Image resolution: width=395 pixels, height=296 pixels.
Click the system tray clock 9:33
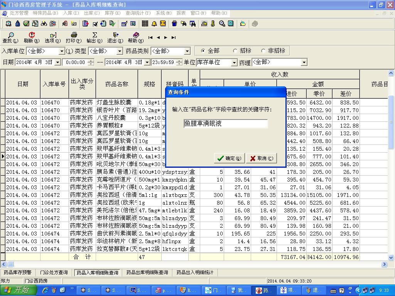pos(384,290)
